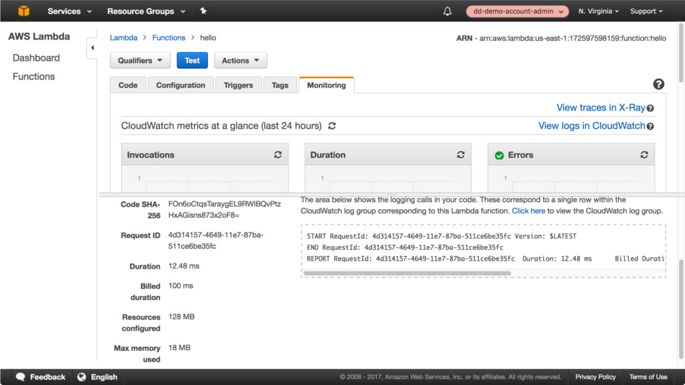Screen dimensions: 685x385
Task: Run the function with the Test button
Action: click(192, 61)
